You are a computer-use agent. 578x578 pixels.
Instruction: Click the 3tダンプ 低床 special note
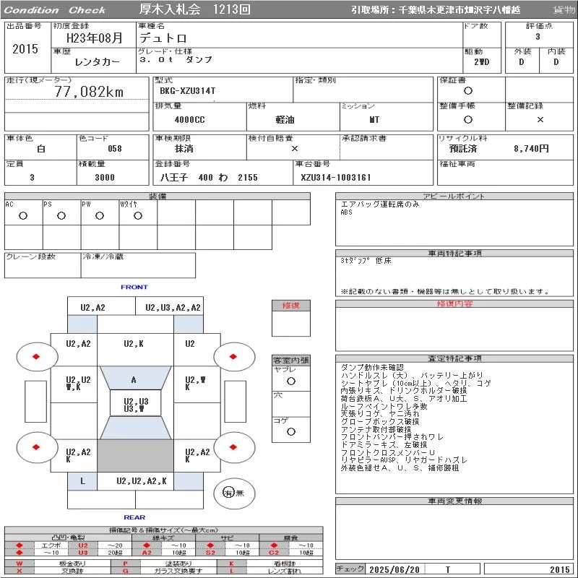366,261
